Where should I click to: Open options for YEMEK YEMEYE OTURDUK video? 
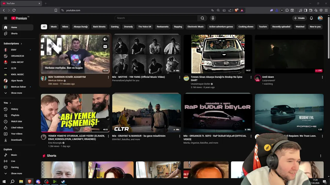tap(108, 136)
